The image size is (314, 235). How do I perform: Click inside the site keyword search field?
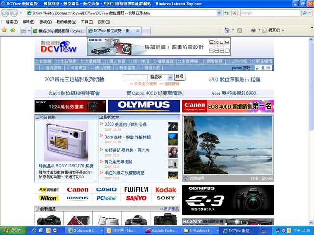pos(135,78)
